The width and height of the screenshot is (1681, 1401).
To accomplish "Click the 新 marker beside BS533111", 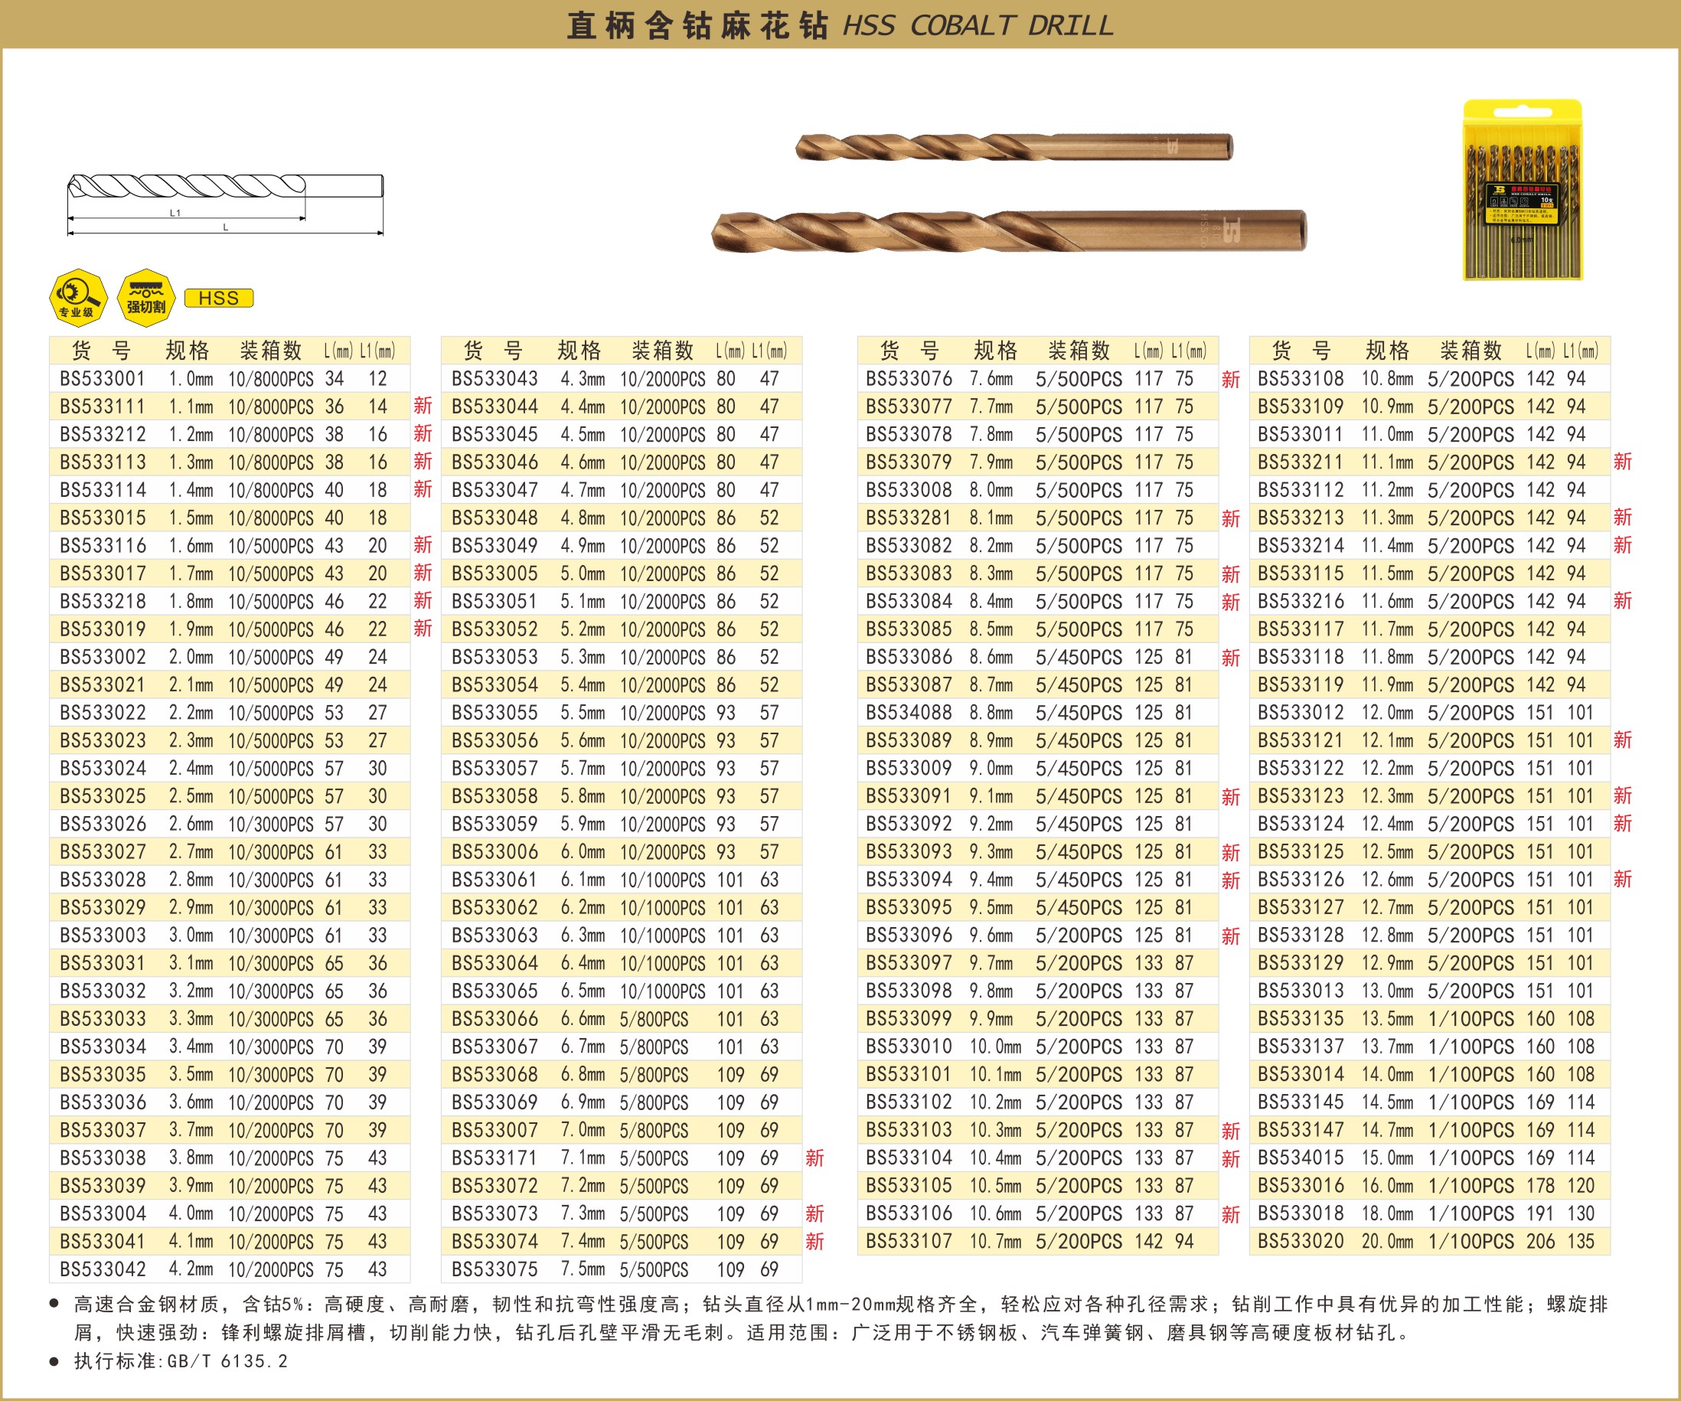I will pyautogui.click(x=423, y=406).
